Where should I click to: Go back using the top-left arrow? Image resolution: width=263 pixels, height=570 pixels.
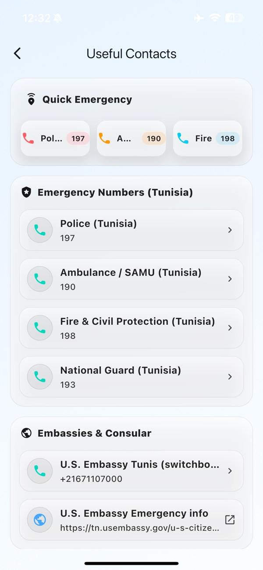tap(17, 53)
